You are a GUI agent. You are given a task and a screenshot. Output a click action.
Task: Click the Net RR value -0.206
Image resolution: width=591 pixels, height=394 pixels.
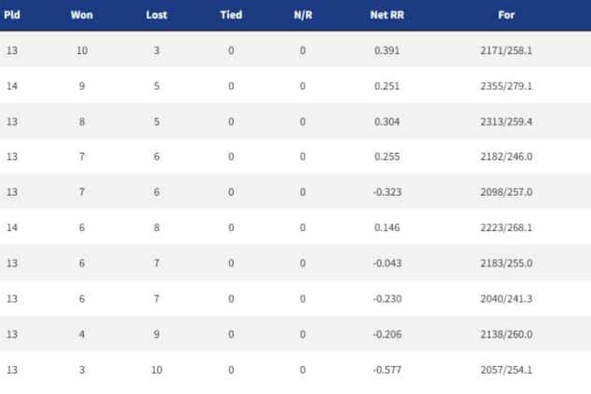(387, 334)
